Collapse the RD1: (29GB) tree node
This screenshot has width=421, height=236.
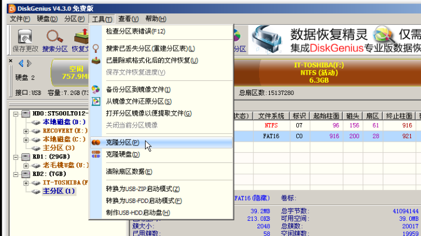(16, 157)
